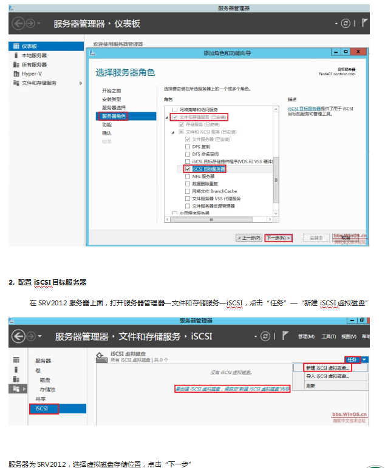The width and height of the screenshot is (385, 468).
Task: Select 服务器角色 step in the wizard
Action: (x=115, y=116)
